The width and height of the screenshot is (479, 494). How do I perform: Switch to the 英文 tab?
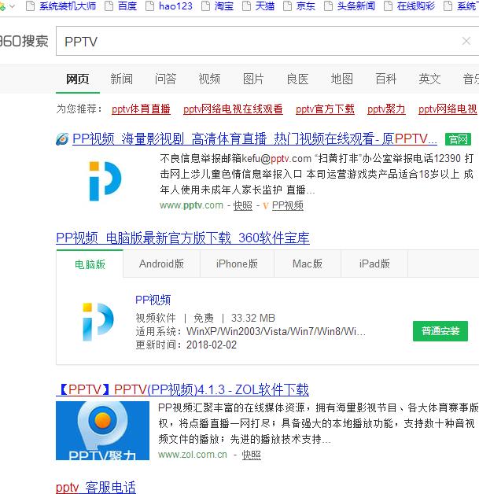point(430,79)
